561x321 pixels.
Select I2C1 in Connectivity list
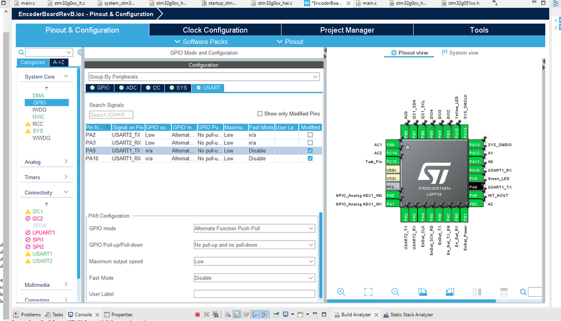[38, 212]
